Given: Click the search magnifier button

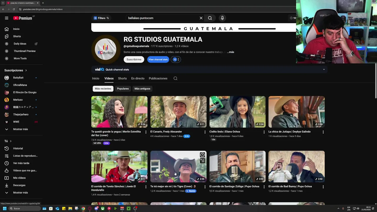Looking at the screenshot, I should [210, 18].
